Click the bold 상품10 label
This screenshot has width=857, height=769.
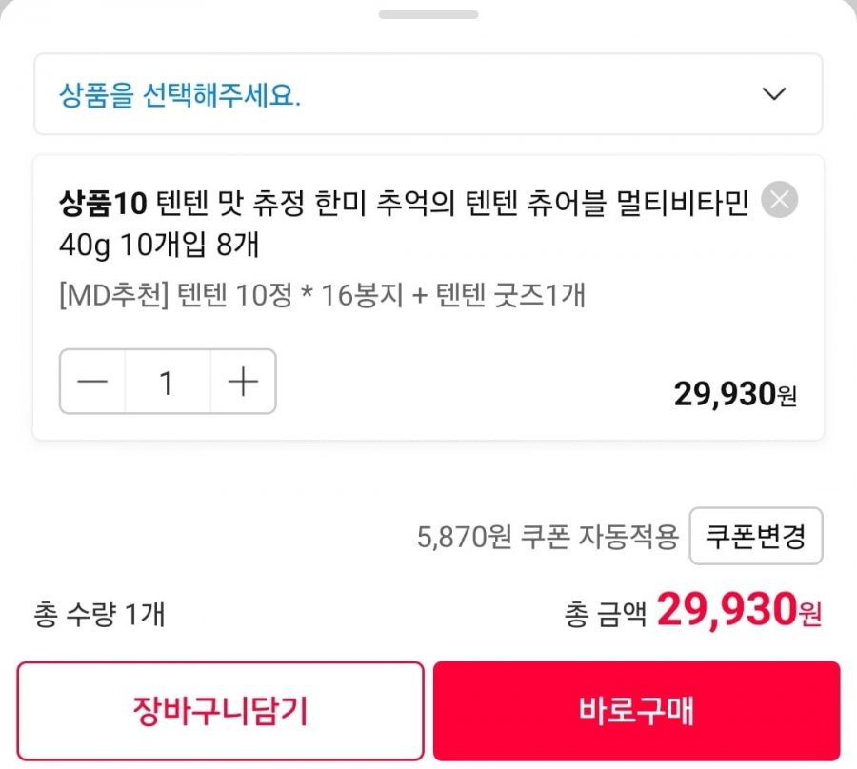(x=103, y=203)
